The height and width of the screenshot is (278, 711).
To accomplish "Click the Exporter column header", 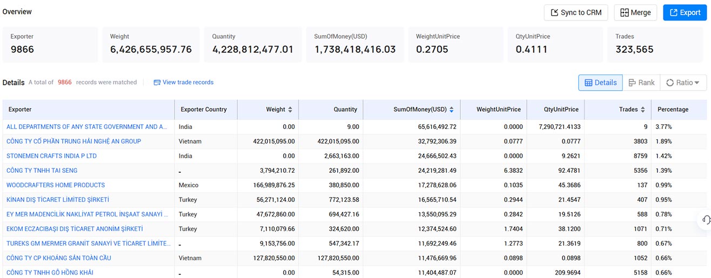I will pyautogui.click(x=89, y=110).
